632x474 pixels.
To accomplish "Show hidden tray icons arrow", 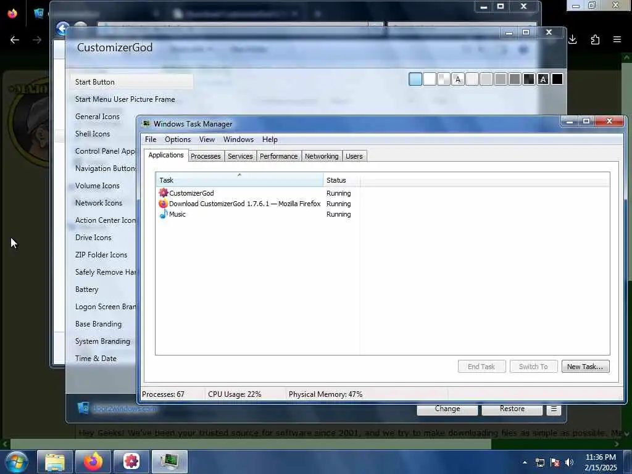I will point(525,462).
